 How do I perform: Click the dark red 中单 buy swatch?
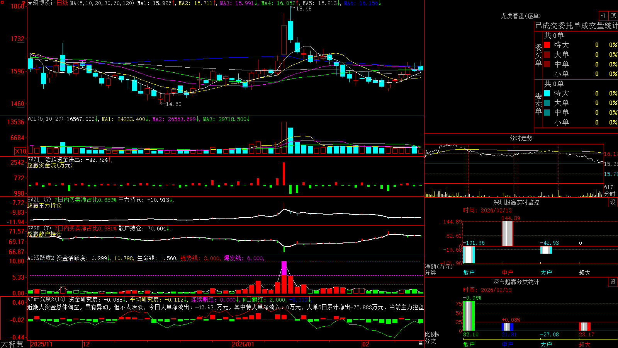[547, 64]
